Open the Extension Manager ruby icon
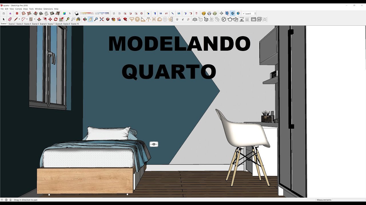The image size is (366, 205). (125, 19)
